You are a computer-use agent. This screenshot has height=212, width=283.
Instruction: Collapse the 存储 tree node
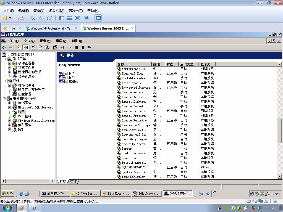(x=4, y=81)
